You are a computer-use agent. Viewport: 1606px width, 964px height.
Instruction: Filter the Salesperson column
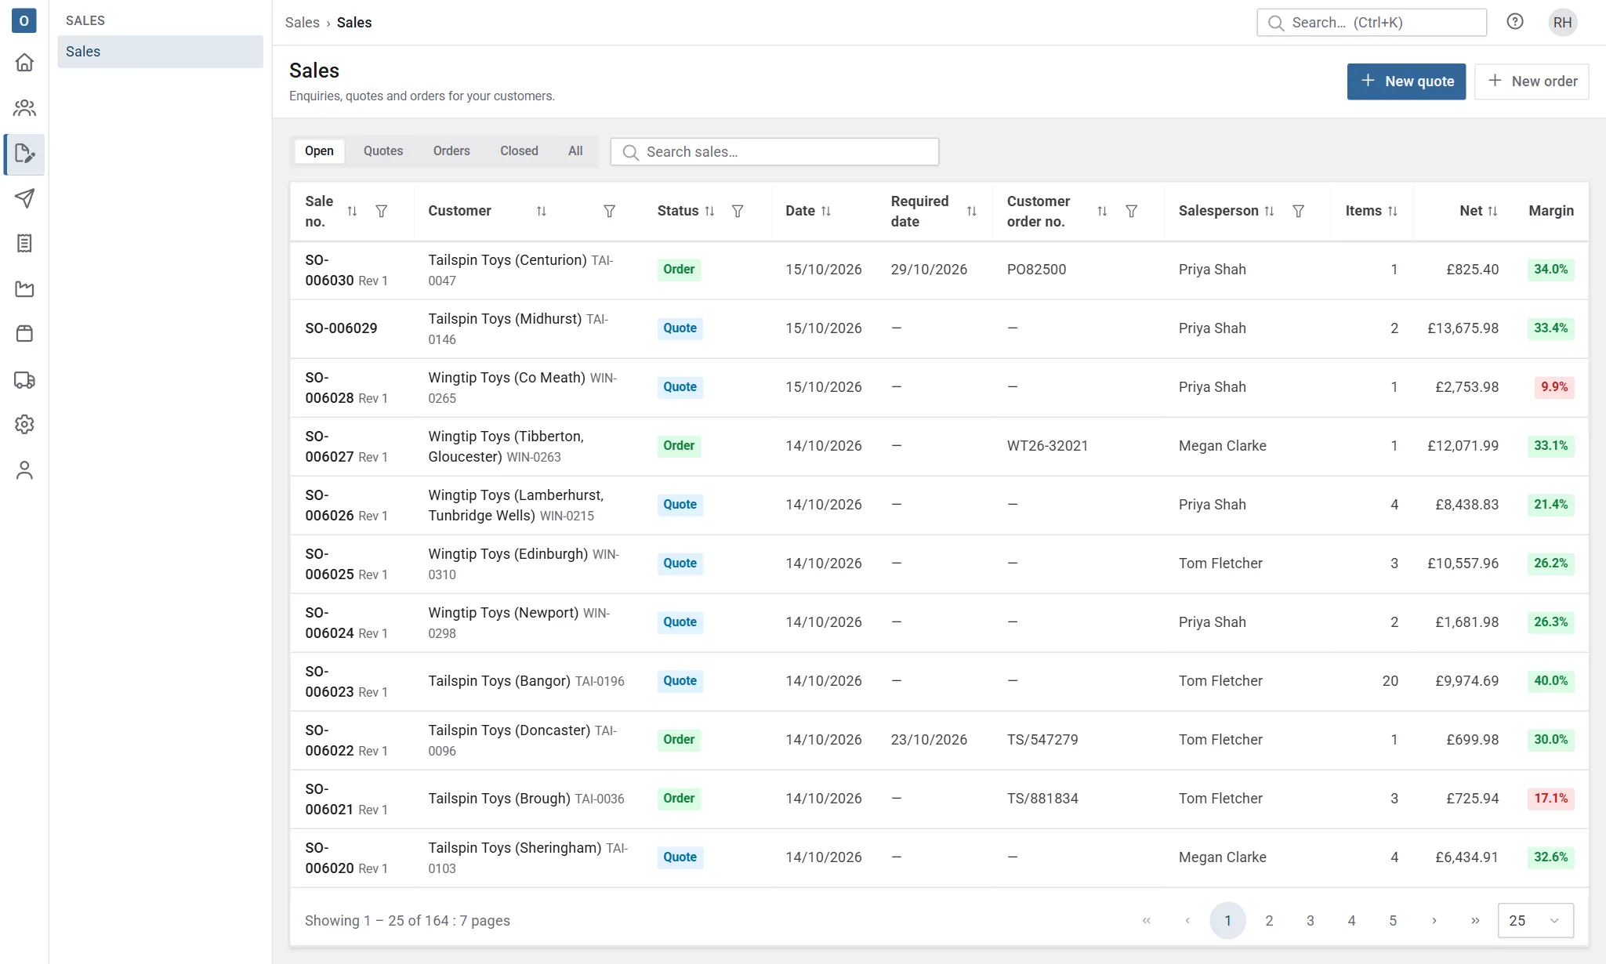(1298, 212)
